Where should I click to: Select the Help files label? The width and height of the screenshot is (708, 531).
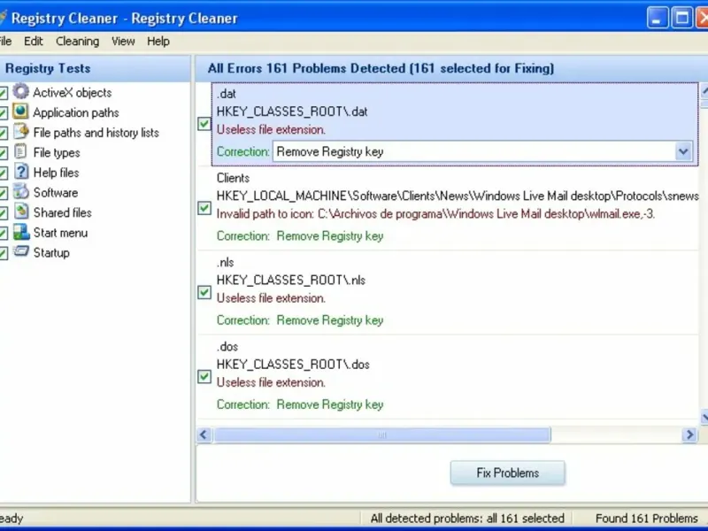(x=56, y=173)
